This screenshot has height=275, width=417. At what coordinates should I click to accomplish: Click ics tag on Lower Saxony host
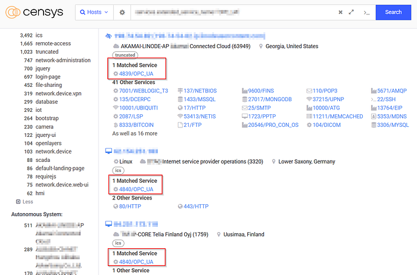tap(118, 170)
